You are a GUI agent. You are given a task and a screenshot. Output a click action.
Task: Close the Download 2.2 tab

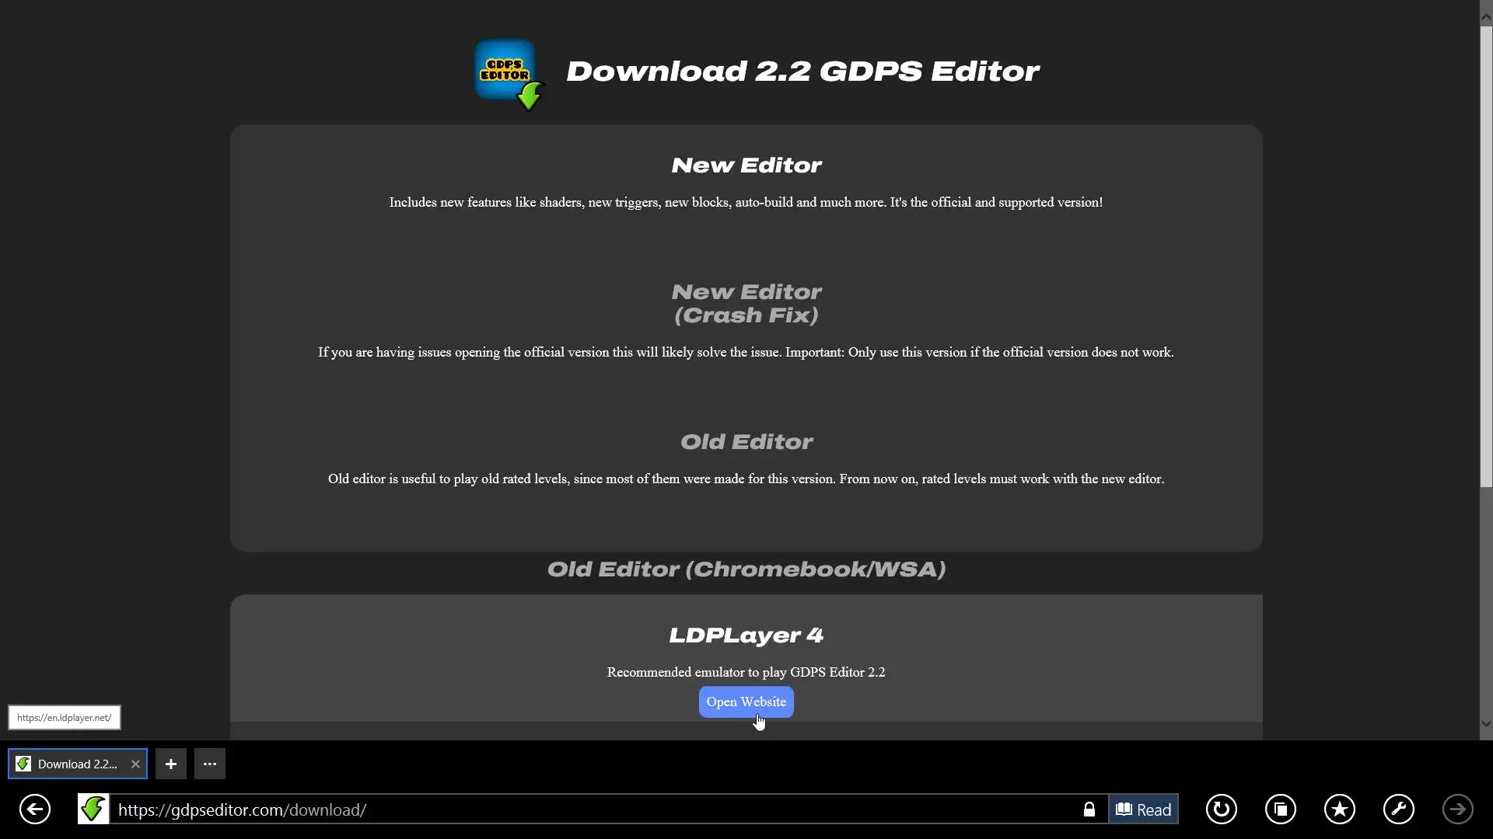coord(135,764)
